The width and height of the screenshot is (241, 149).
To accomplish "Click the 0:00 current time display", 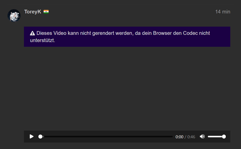I will [x=179, y=137].
